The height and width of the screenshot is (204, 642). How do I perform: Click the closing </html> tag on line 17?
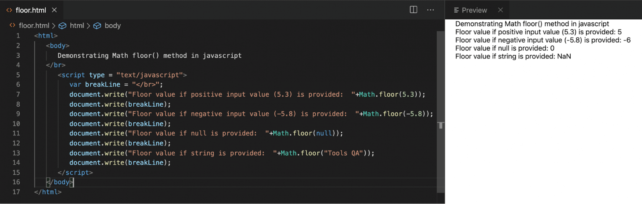click(x=48, y=192)
